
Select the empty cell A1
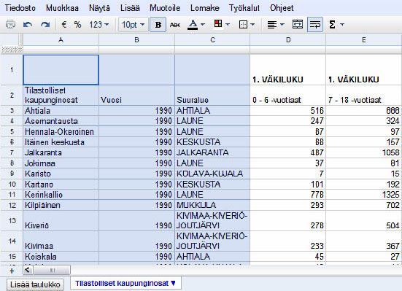click(x=61, y=70)
